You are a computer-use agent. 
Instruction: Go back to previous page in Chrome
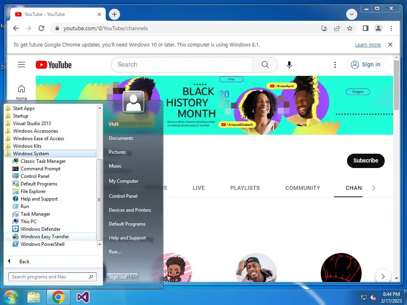tap(16, 28)
